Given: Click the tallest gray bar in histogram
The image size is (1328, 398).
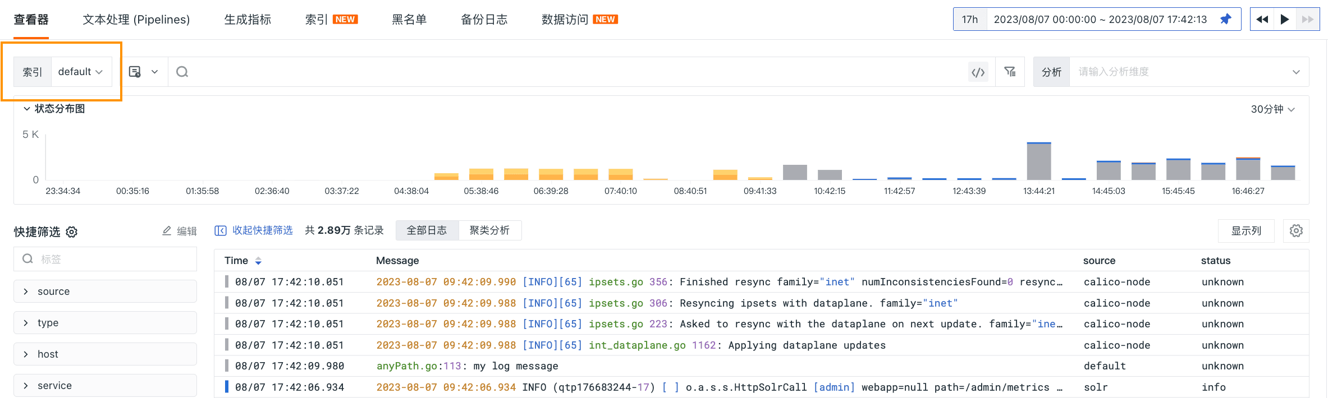Looking at the screenshot, I should (1039, 161).
